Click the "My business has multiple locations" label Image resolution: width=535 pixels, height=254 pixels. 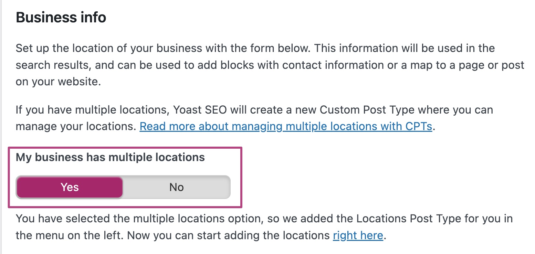pyautogui.click(x=110, y=157)
